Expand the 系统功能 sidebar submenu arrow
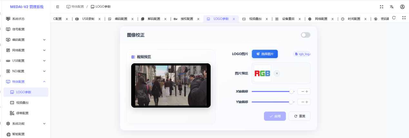 click(x=44, y=124)
